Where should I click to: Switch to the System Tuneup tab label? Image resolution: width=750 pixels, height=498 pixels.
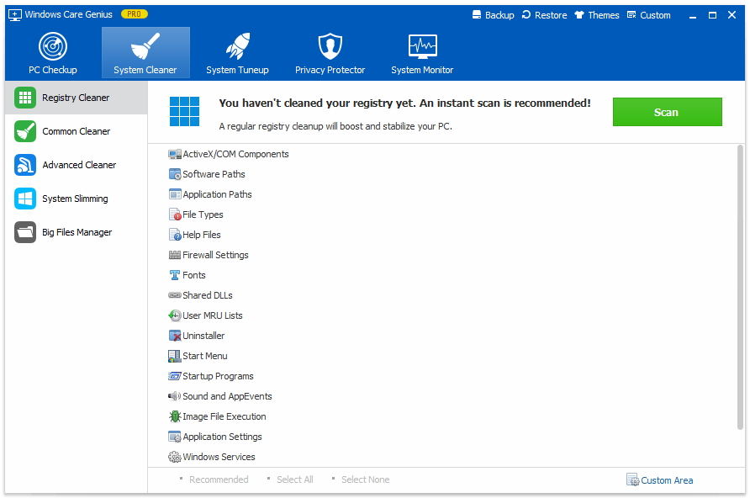[x=237, y=70]
